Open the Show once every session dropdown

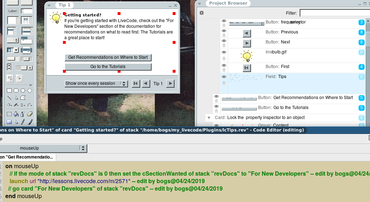pos(96,83)
